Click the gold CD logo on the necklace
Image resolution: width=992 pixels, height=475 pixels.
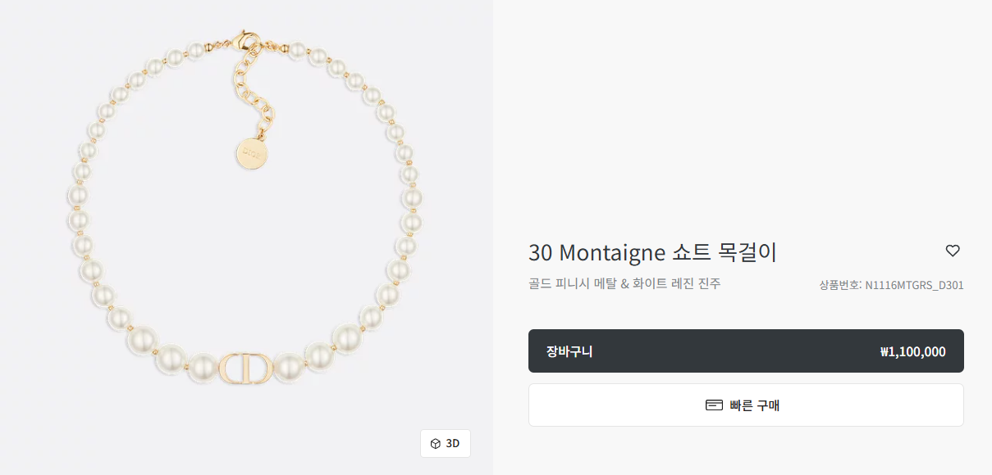246,369
